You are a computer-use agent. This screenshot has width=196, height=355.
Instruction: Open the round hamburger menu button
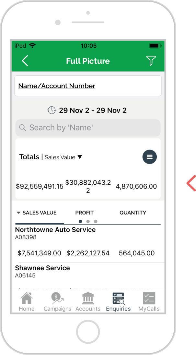[x=149, y=157]
